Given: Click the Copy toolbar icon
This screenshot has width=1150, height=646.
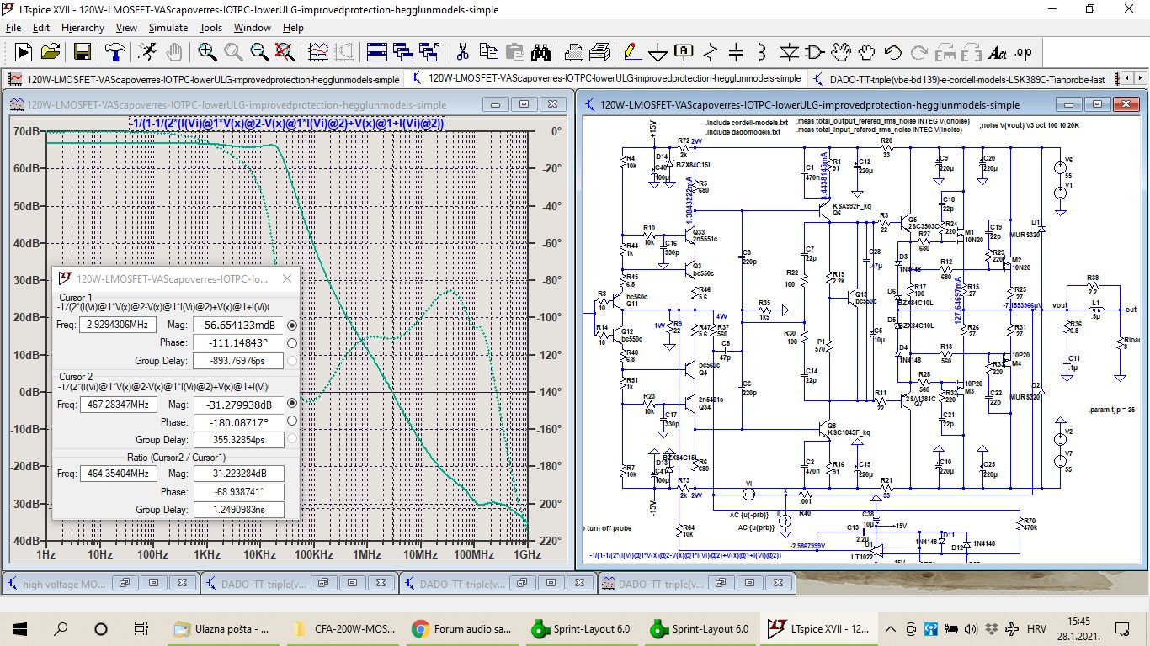Looking at the screenshot, I should tap(488, 52).
